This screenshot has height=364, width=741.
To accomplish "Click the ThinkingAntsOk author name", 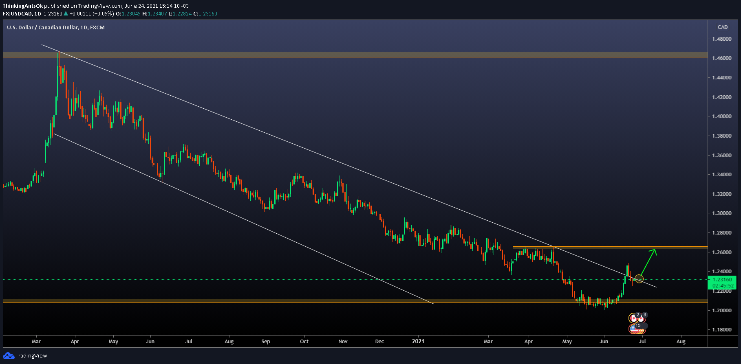I will pyautogui.click(x=23, y=6).
